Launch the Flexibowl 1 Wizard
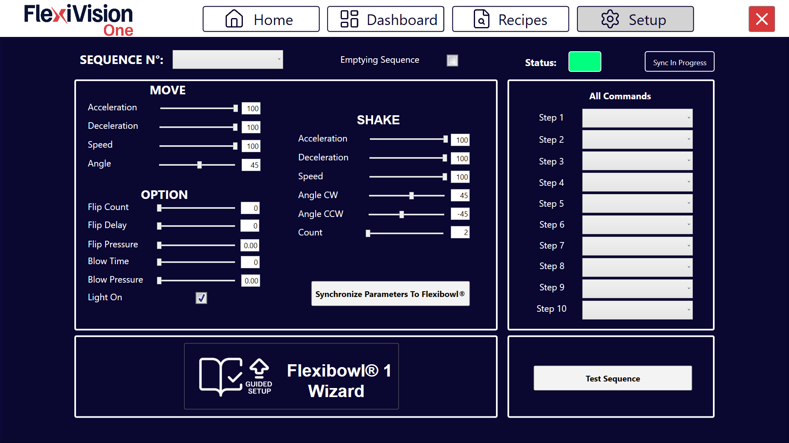 coord(291,376)
